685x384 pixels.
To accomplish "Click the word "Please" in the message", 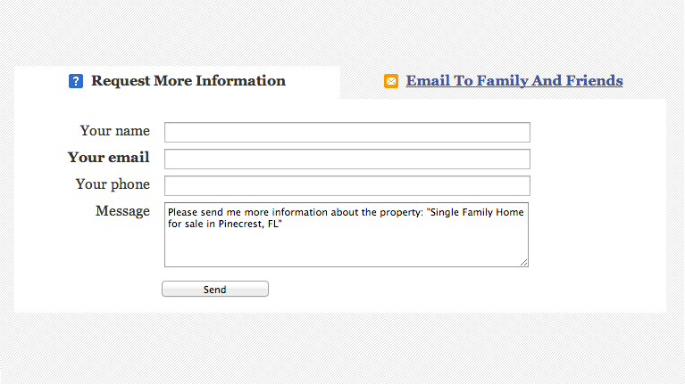I will (x=182, y=212).
